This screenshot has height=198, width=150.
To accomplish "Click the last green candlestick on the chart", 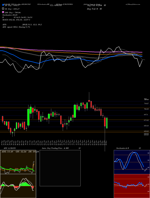I will pyautogui.click(x=107, y=123).
